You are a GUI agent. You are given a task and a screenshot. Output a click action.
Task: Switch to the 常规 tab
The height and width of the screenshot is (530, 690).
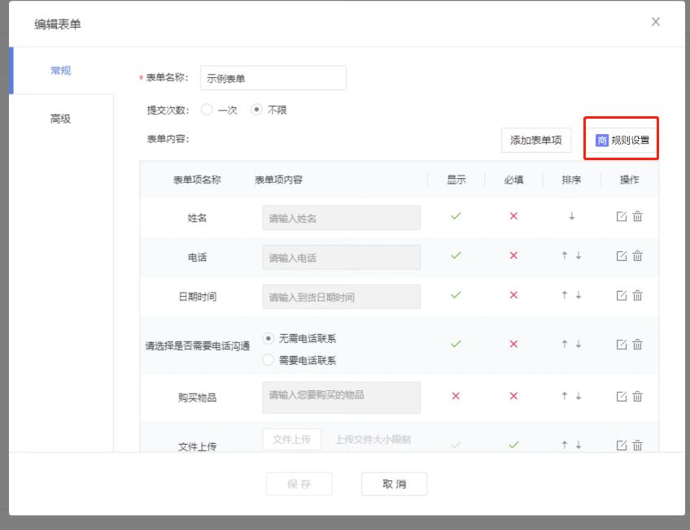(61, 71)
